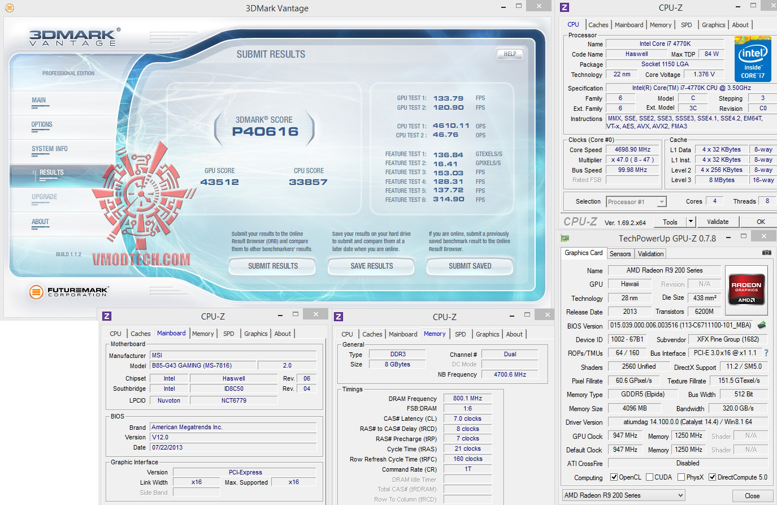The width and height of the screenshot is (777, 505).
Task: Open the Tools dropdown arrow in CPU-Z
Action: (x=691, y=222)
